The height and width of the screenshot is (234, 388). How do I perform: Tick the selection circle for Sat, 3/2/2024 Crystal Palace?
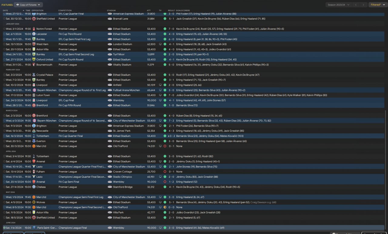point(4,75)
